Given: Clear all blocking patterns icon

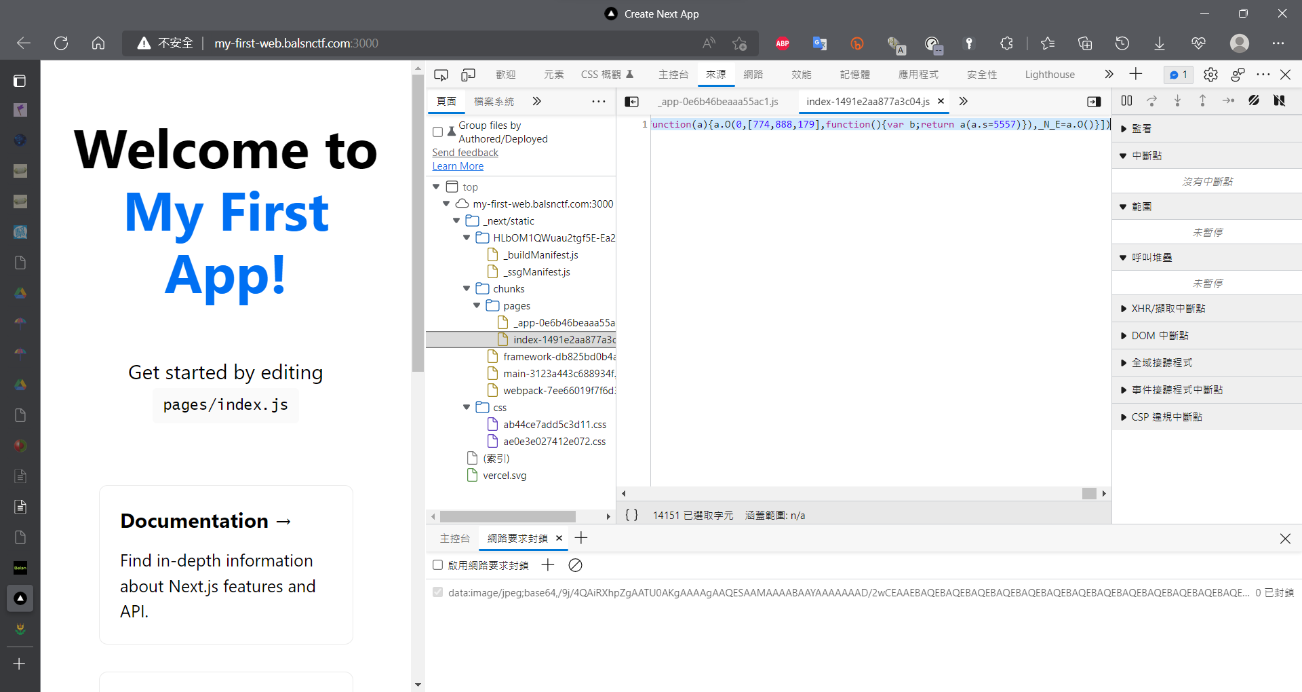Looking at the screenshot, I should coord(575,565).
